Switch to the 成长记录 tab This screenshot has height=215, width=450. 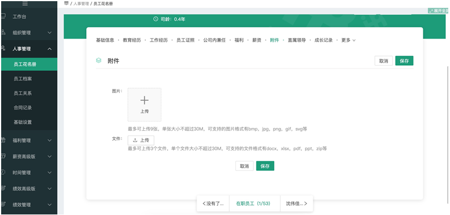323,40
